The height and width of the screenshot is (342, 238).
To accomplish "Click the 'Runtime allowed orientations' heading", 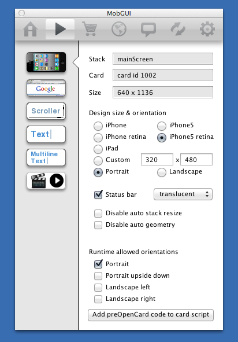I will (133, 252).
